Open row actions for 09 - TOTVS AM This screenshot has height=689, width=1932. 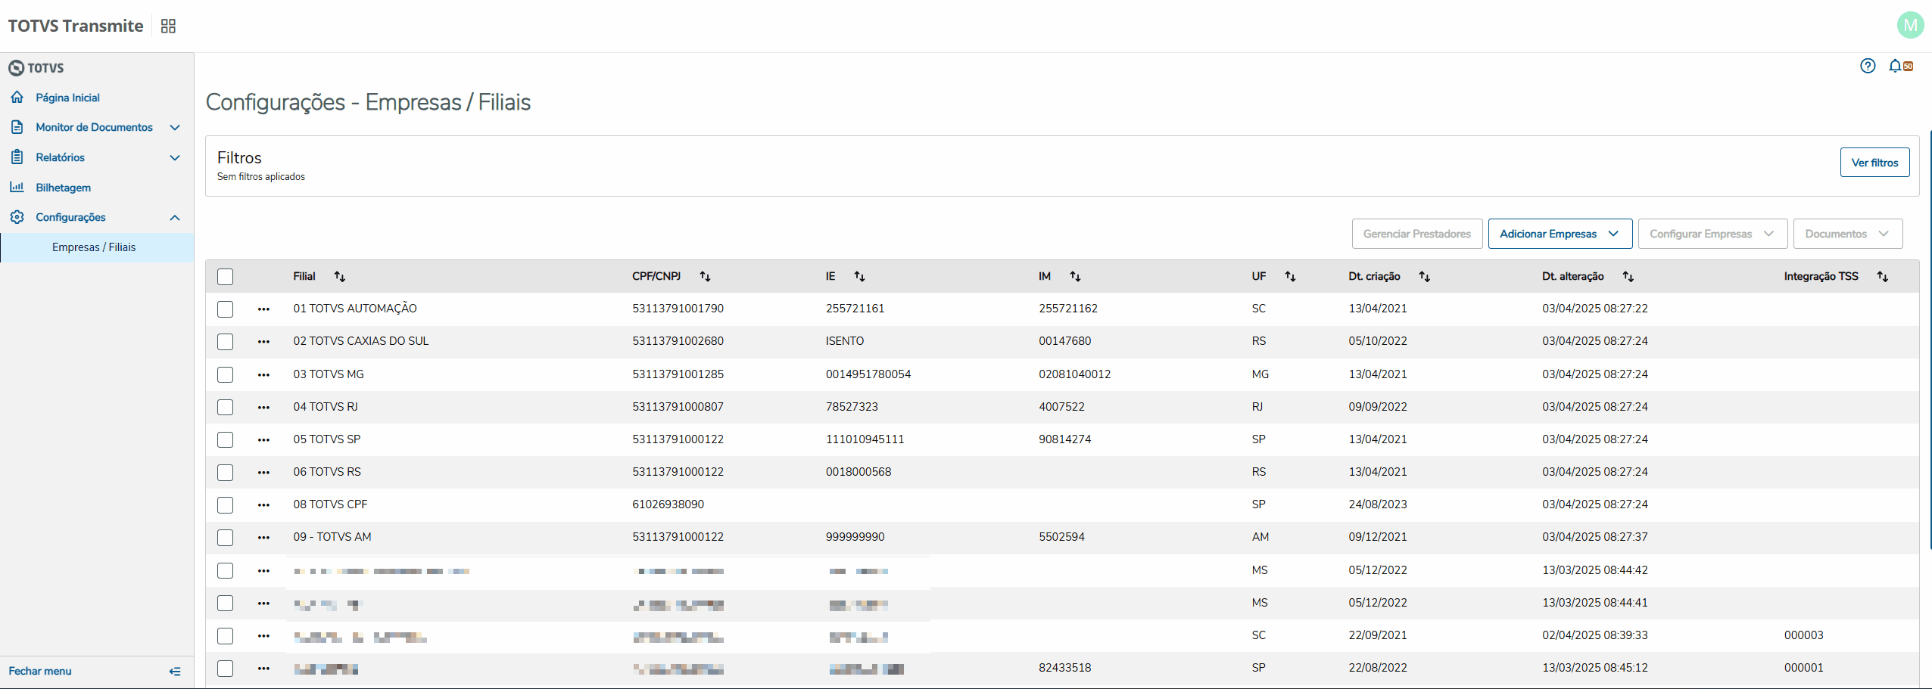tap(263, 537)
